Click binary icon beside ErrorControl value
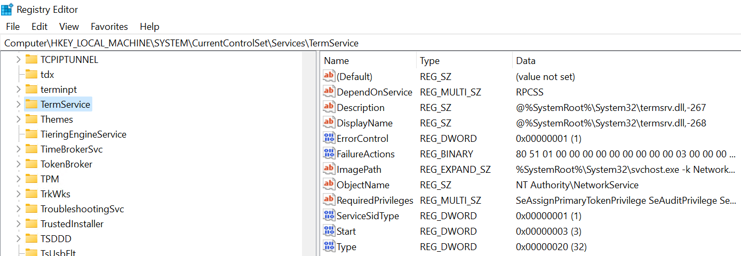The width and height of the screenshot is (741, 256). coord(329,138)
